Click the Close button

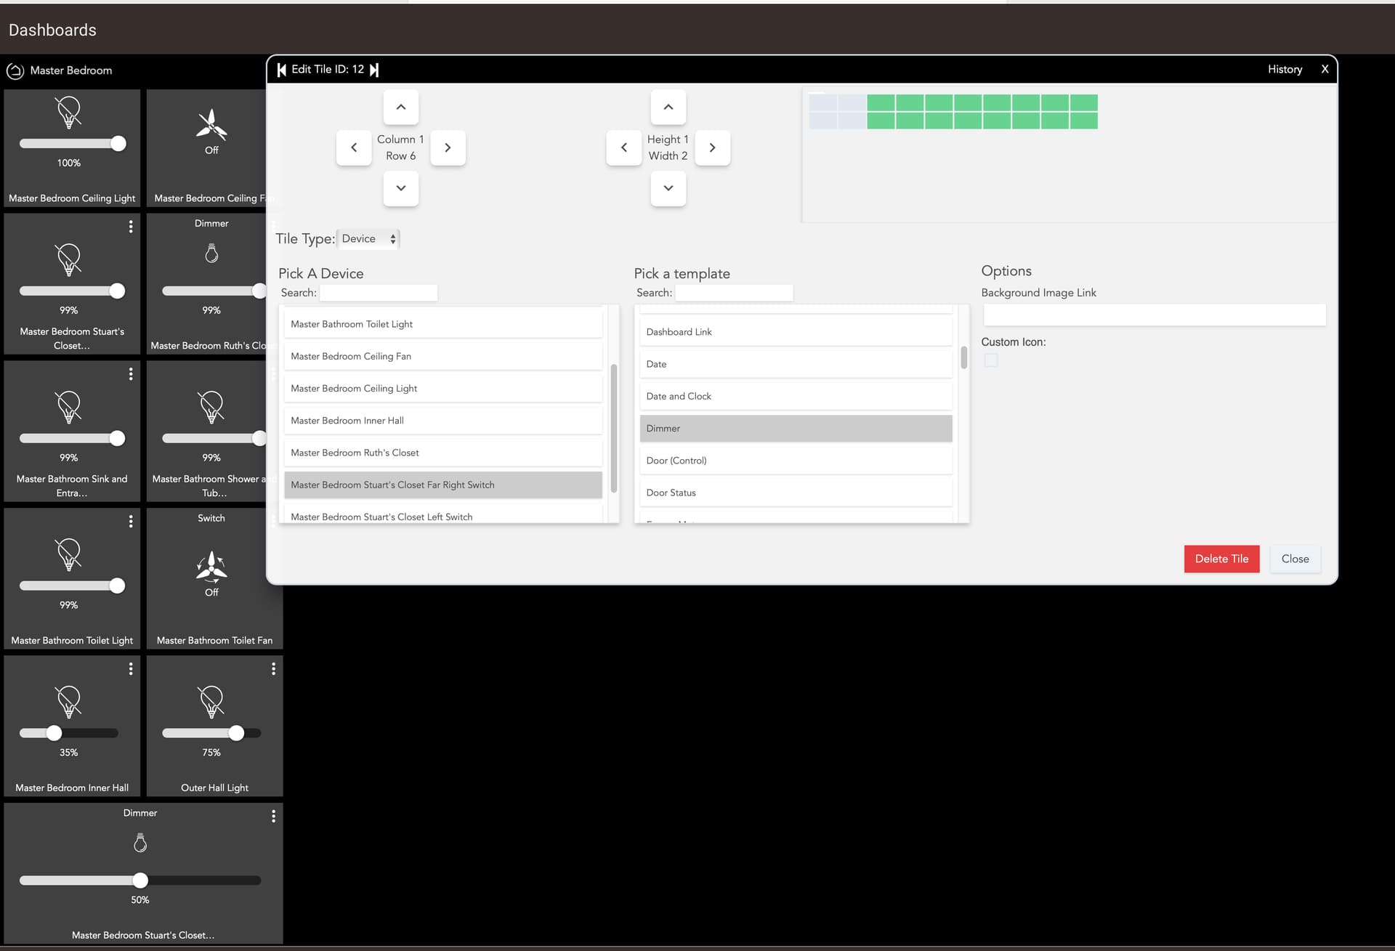[x=1295, y=559]
